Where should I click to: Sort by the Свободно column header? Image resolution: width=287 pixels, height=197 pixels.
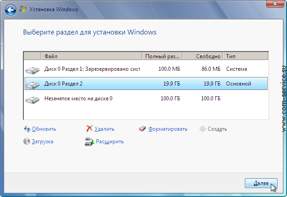point(203,56)
